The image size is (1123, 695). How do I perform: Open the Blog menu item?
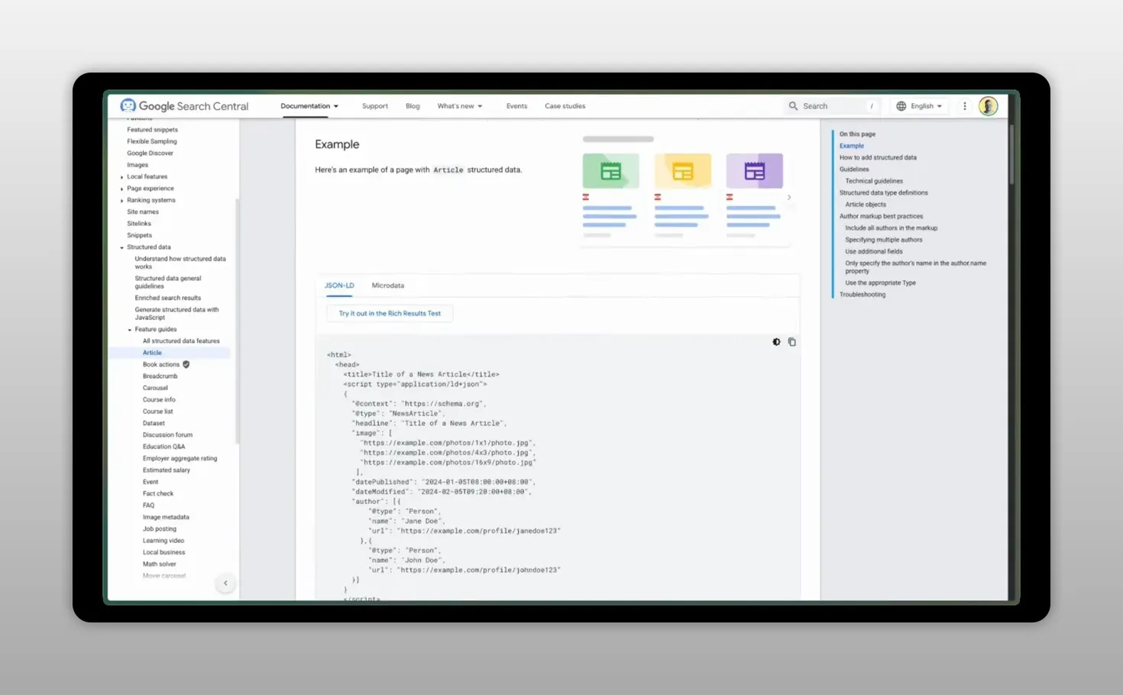pyautogui.click(x=413, y=106)
